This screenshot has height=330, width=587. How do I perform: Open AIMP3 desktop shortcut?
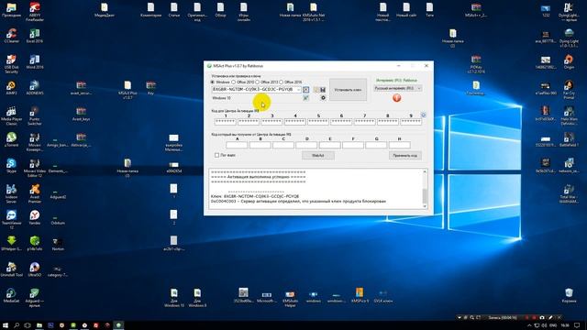[x=11, y=88]
